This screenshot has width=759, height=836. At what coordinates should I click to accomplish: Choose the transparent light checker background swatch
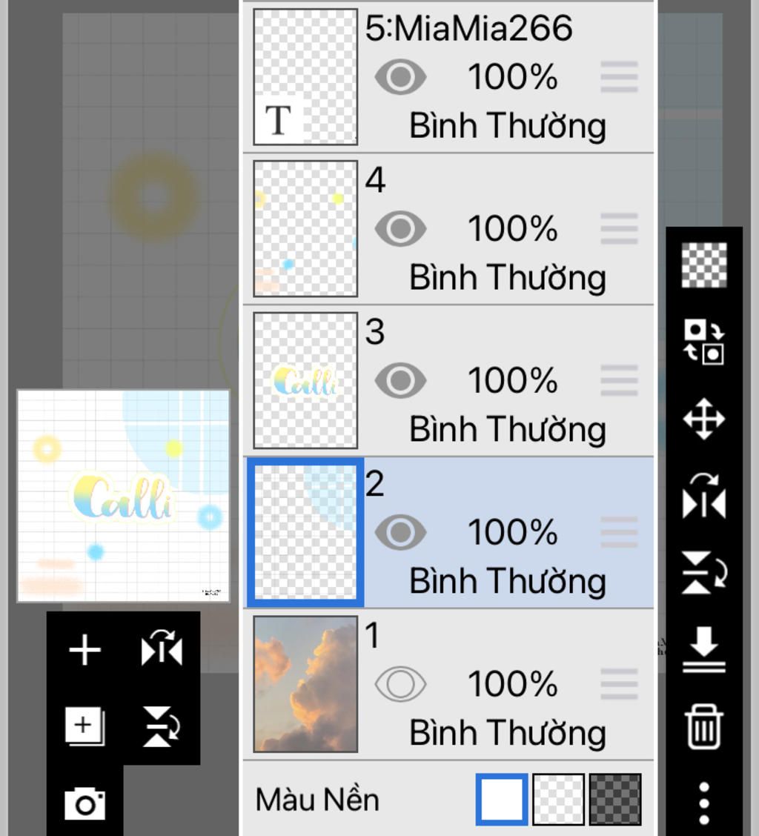558,800
